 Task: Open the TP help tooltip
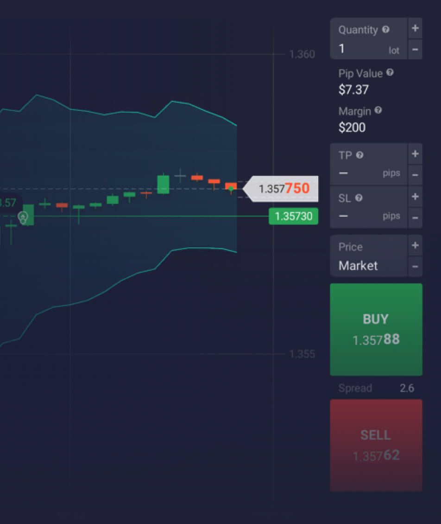360,155
